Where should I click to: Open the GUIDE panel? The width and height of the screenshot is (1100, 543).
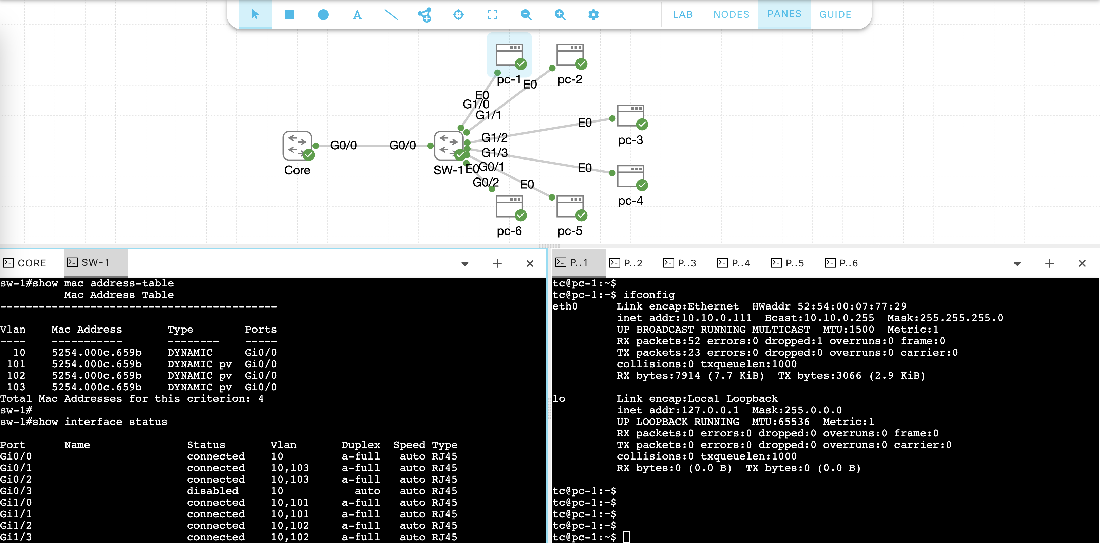pos(835,15)
